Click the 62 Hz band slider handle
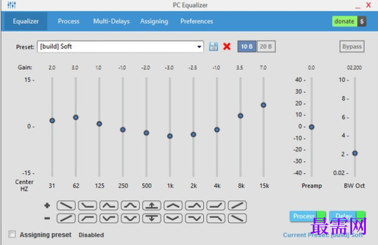This screenshot has width=378, height=245. [x=76, y=117]
